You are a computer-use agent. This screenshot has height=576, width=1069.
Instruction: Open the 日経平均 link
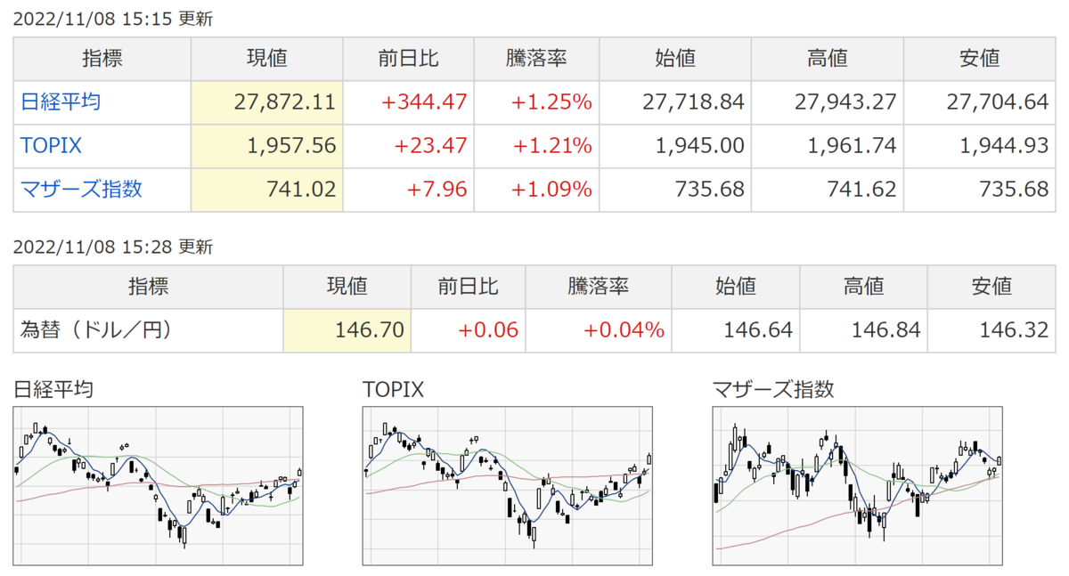61,102
